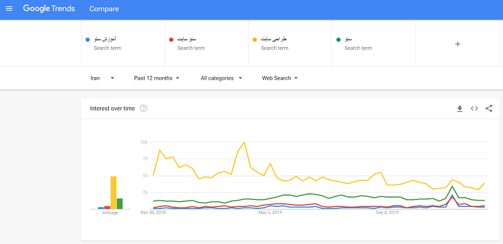Screen dimensions: 503x244
Task: Open the Past 12 months dropdown
Action: coord(157,78)
